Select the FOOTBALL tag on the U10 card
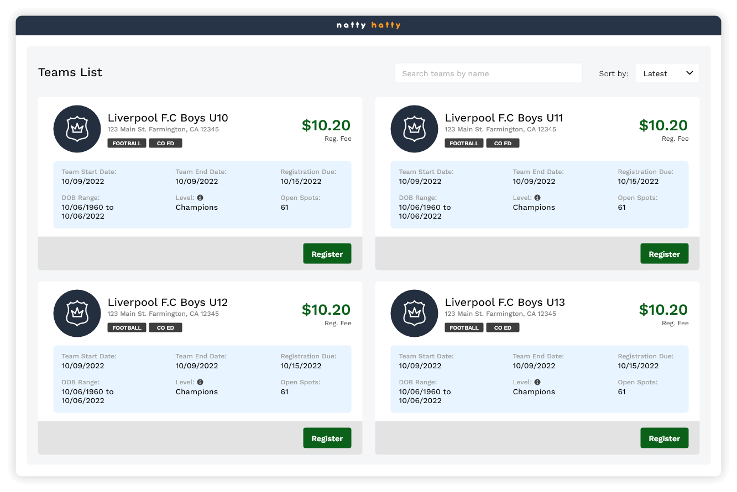 [x=127, y=143]
